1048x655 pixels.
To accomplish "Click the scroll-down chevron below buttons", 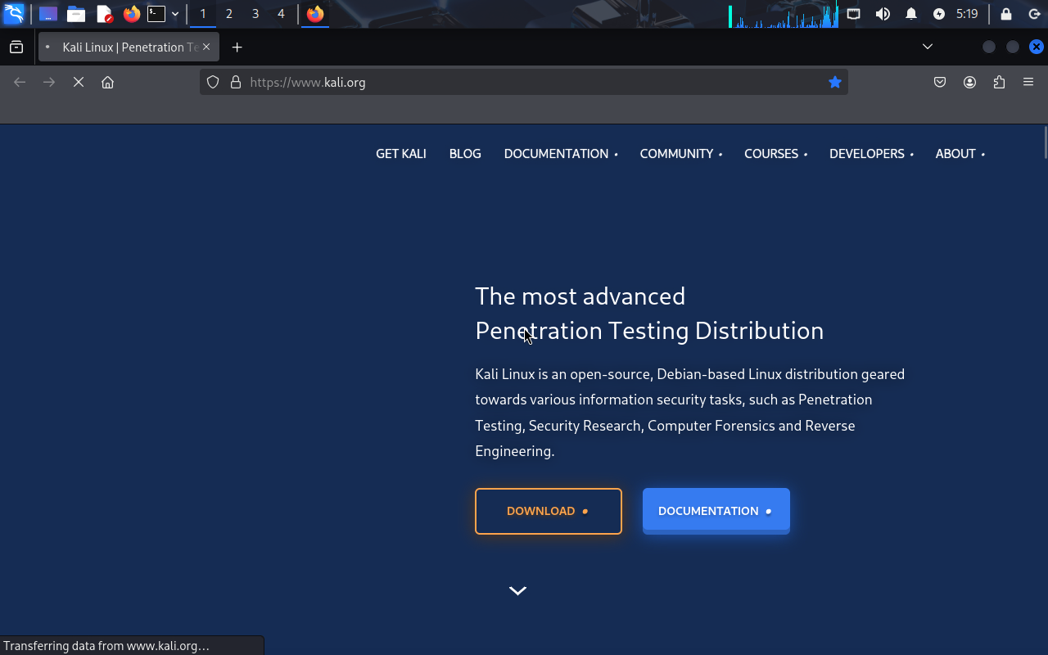I will 517,590.
